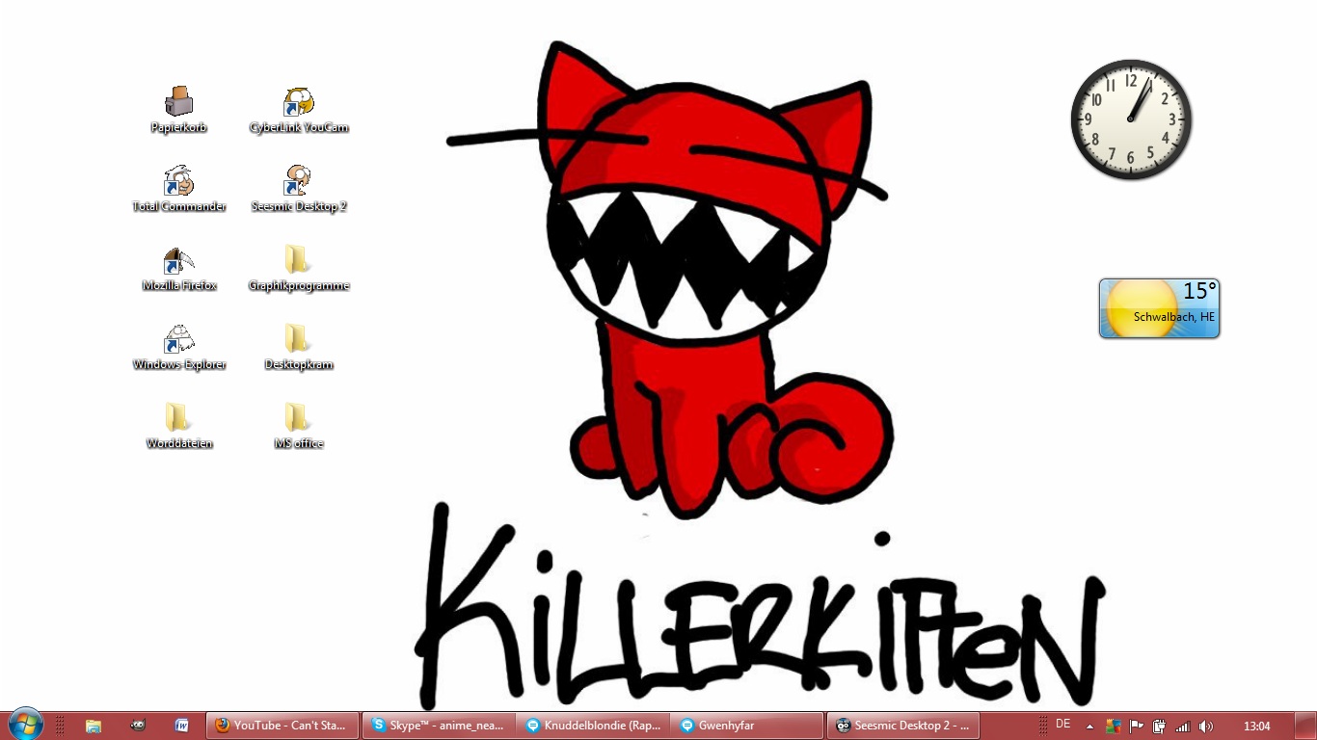Select the CyberLink YouCam desktop shortcut
This screenshot has width=1317, height=740.
pos(298,102)
